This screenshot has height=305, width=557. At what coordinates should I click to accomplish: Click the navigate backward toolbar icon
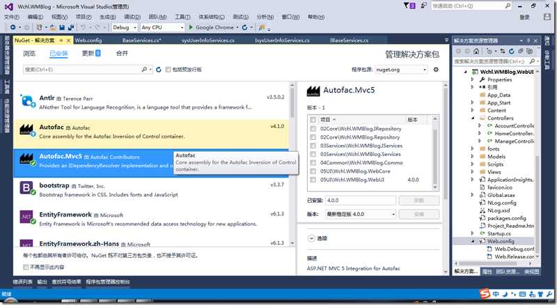(13, 27)
